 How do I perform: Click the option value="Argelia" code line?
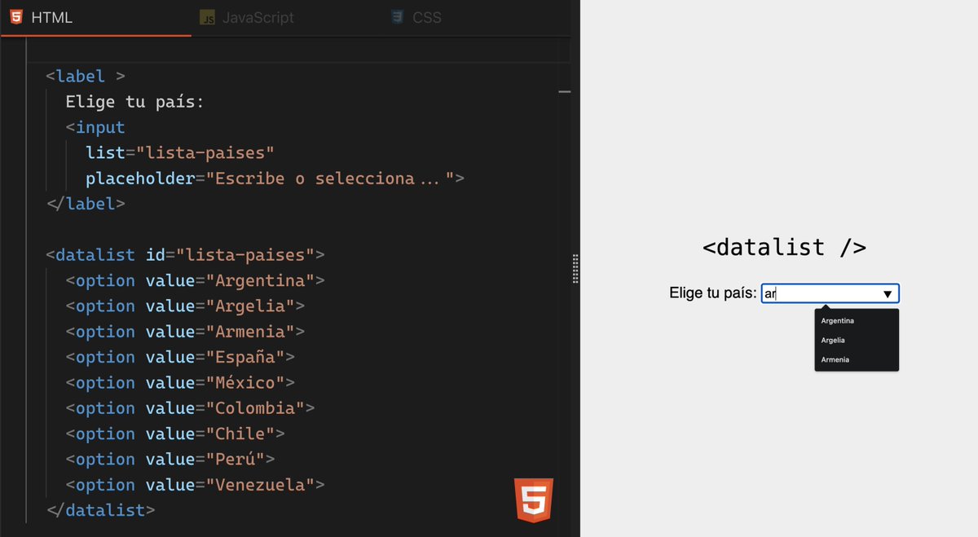click(x=185, y=306)
